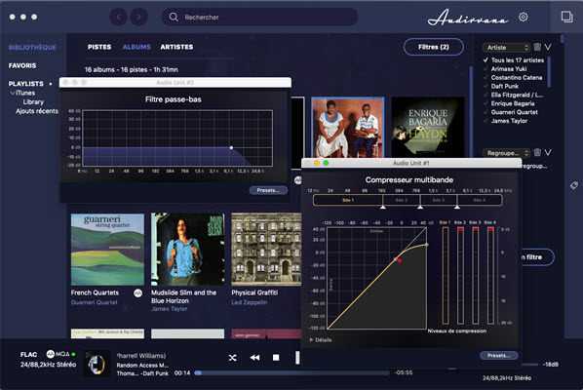Skip to previous track
The height and width of the screenshot is (390, 583).
(254, 358)
